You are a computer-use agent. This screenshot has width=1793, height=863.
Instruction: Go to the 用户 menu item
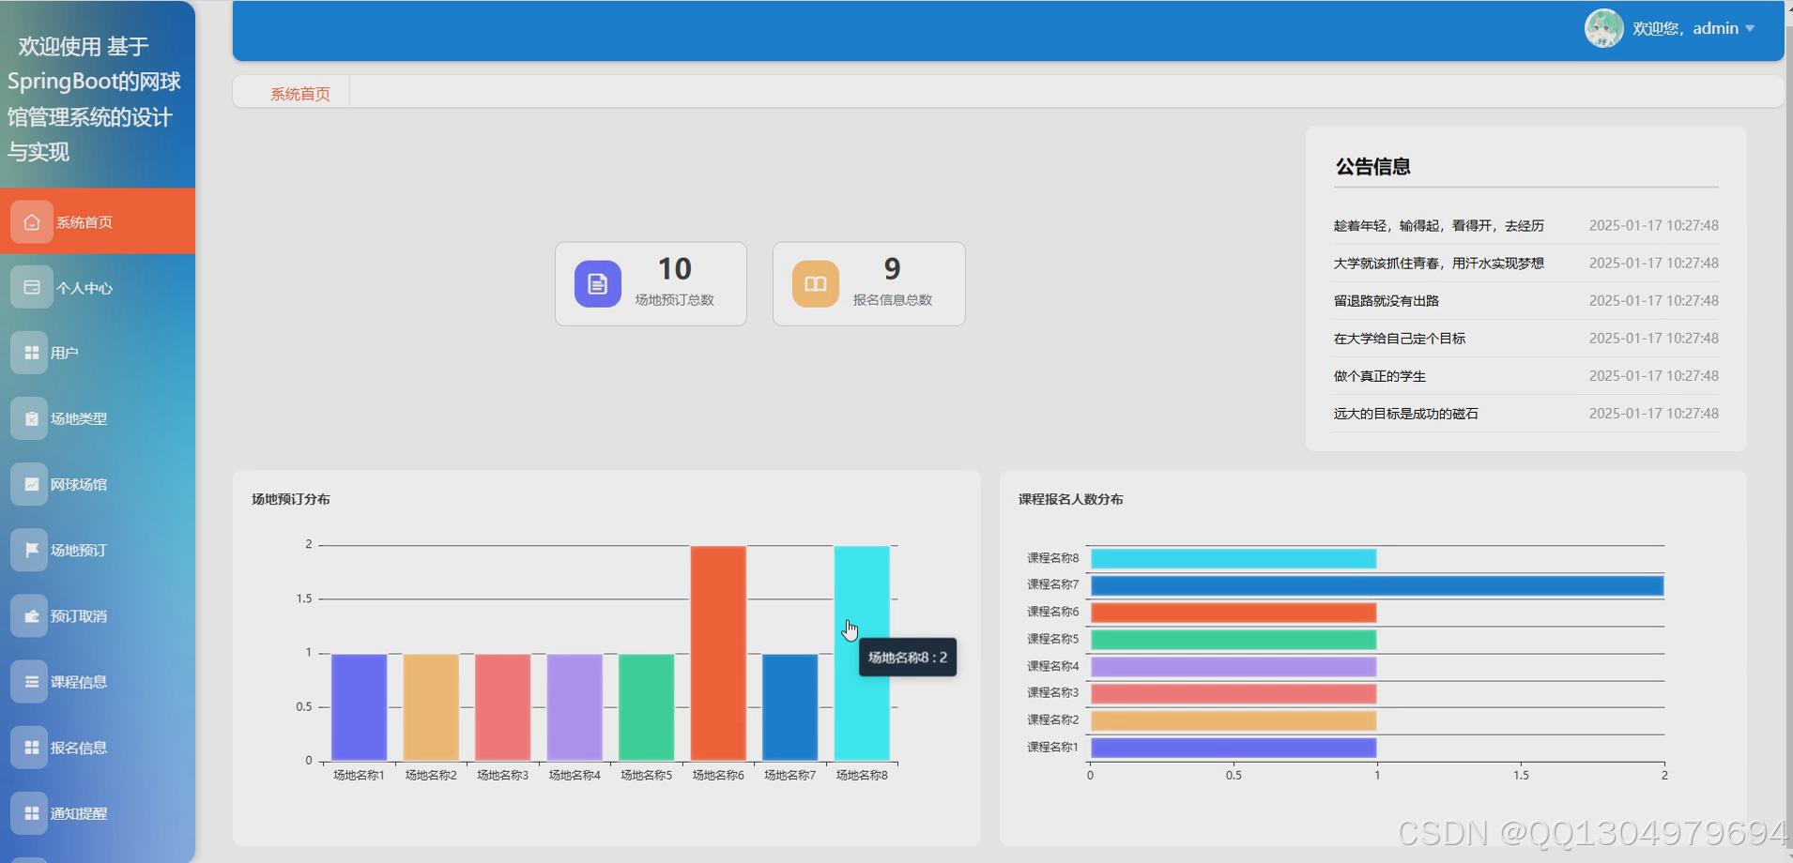pyautogui.click(x=98, y=353)
